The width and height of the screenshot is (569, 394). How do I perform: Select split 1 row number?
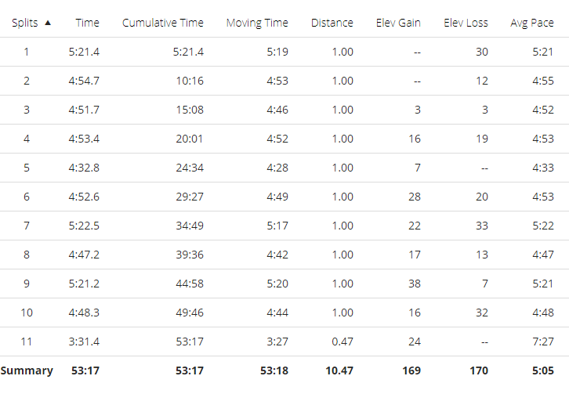pos(26,52)
